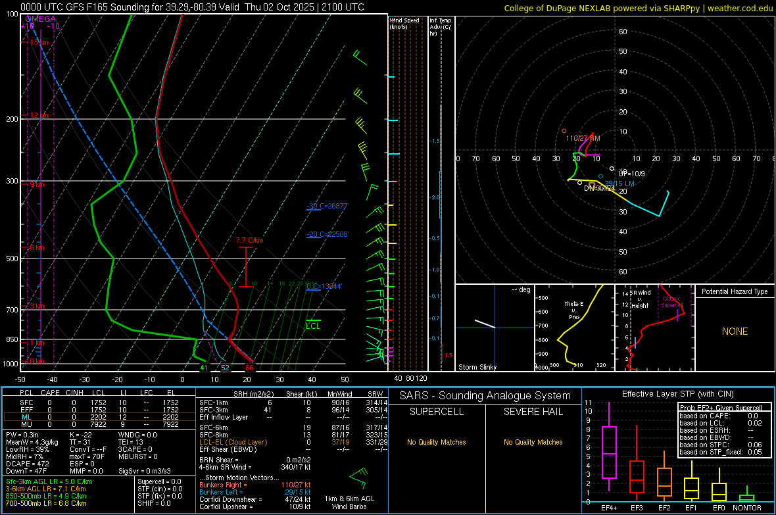Click the sounding title with valid time
776x515 pixels.
click(x=192, y=7)
